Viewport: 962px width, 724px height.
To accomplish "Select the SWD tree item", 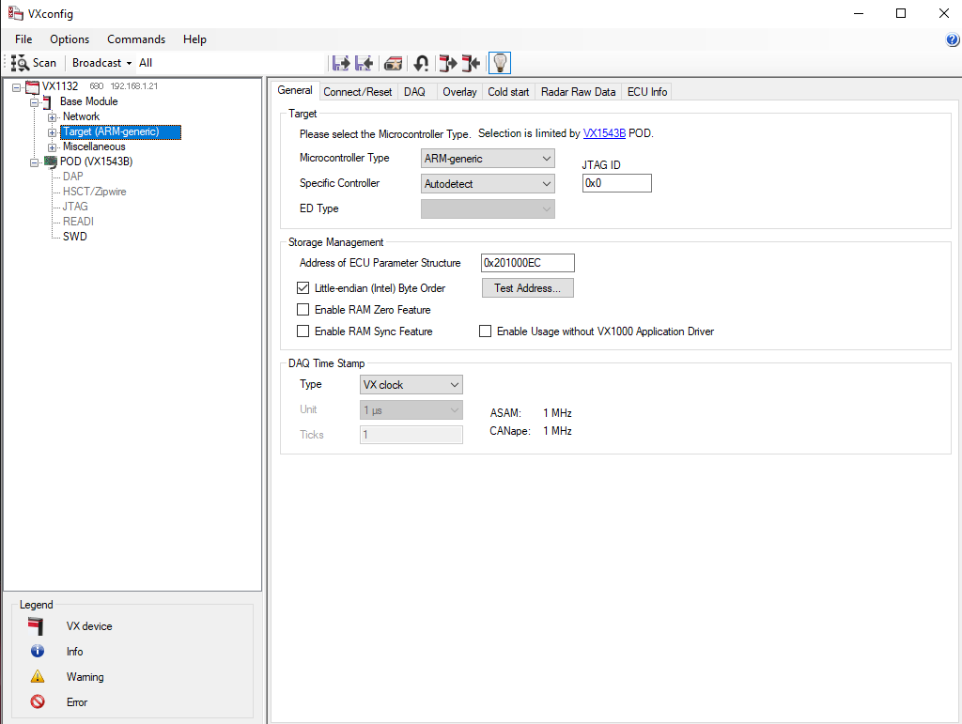I will point(75,237).
